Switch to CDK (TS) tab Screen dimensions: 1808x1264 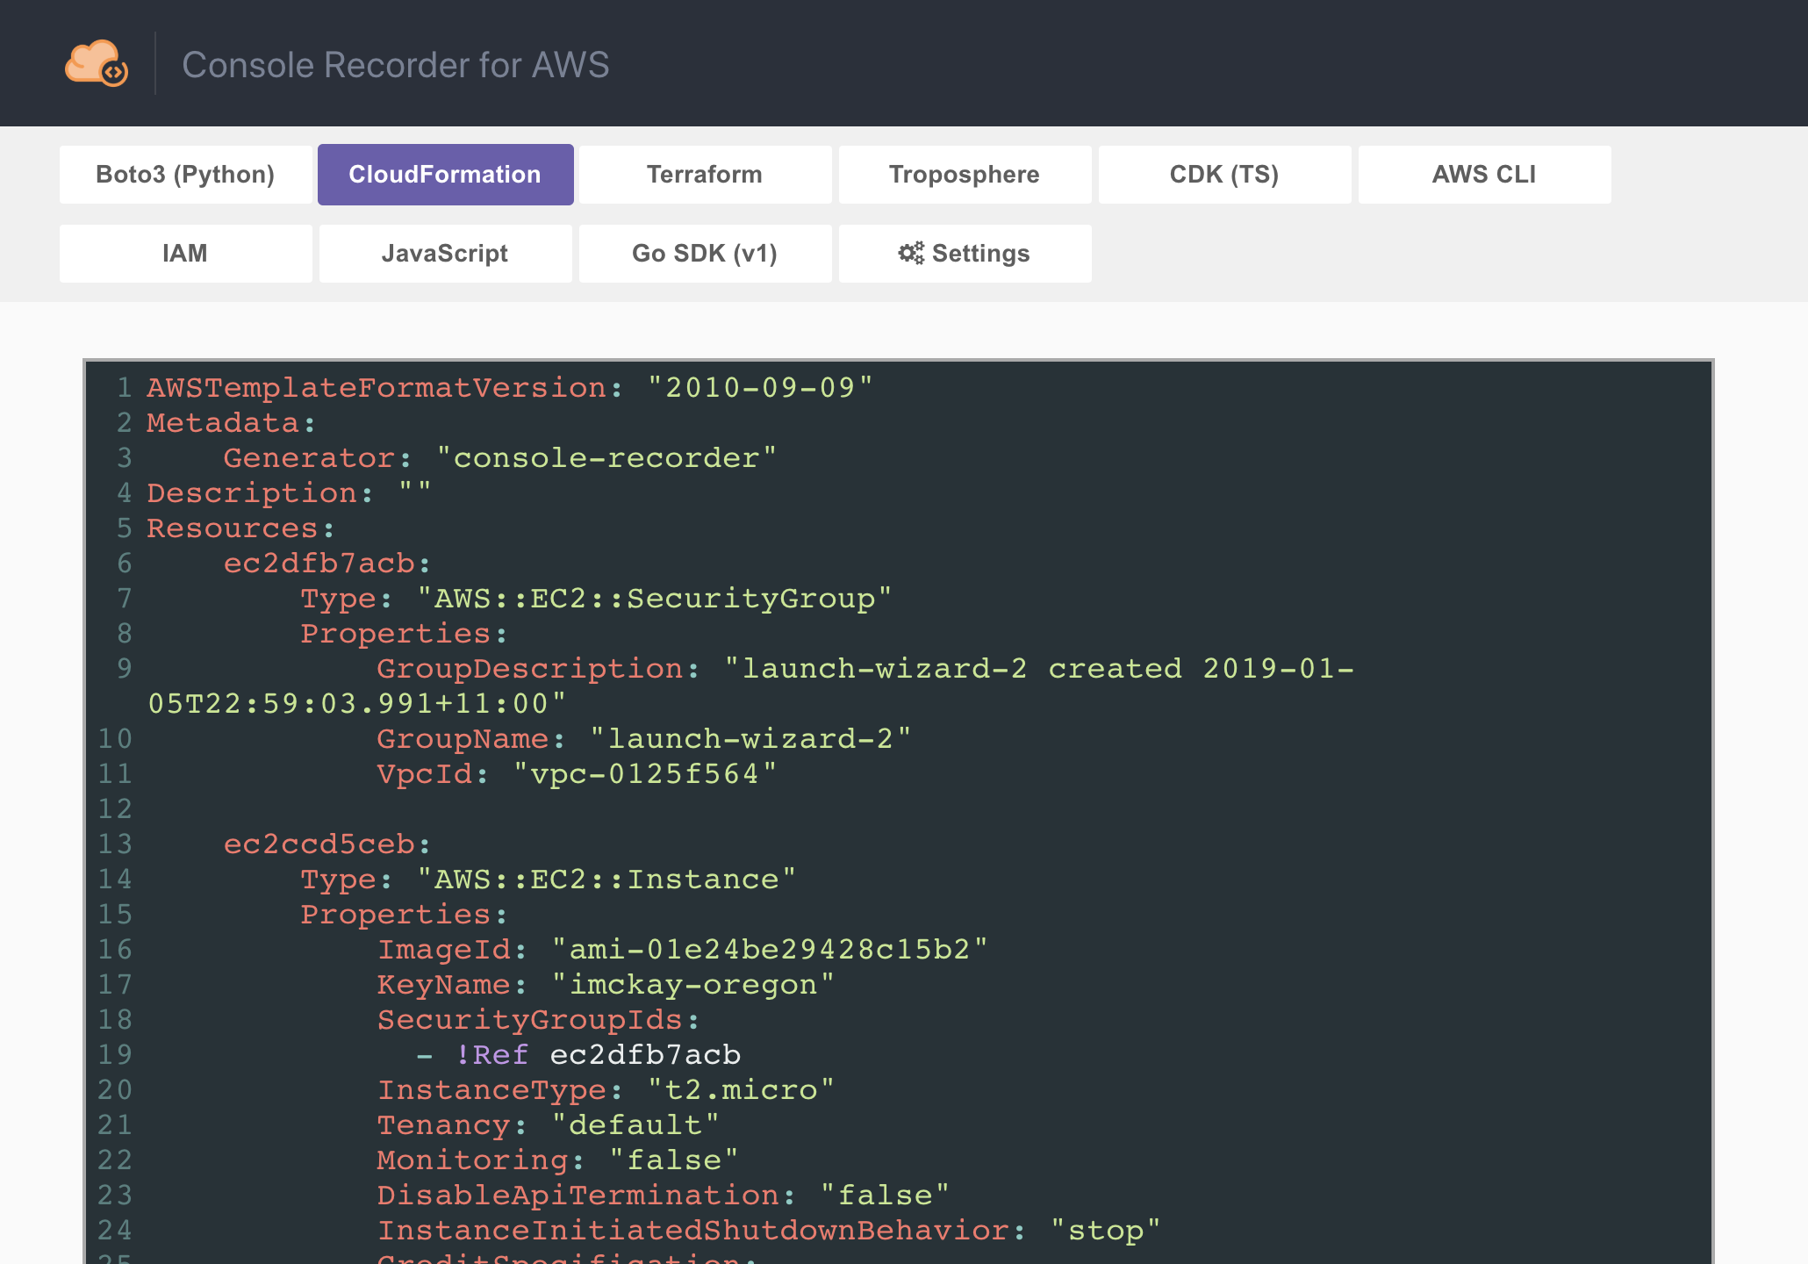[x=1224, y=175]
